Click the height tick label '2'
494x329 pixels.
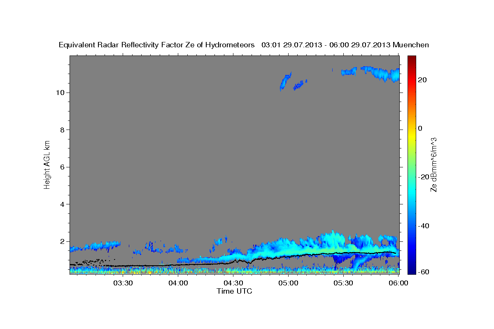(63, 241)
